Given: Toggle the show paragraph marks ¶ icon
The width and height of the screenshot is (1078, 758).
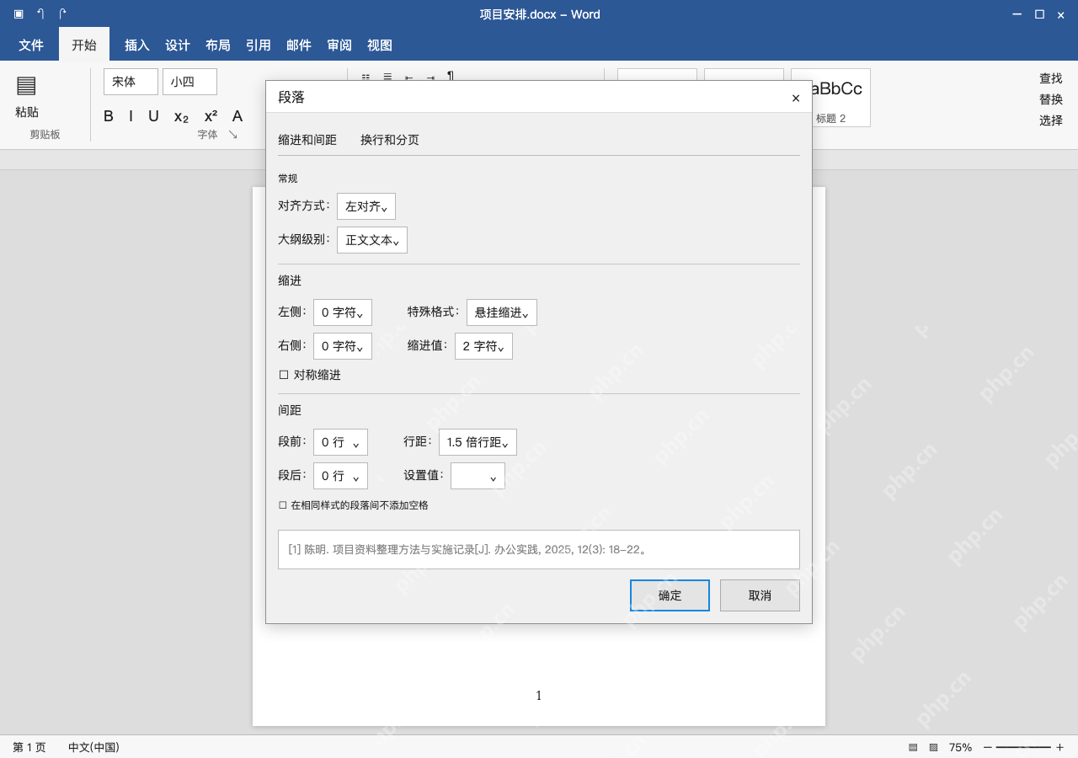Looking at the screenshot, I should click(x=451, y=76).
